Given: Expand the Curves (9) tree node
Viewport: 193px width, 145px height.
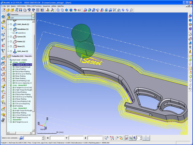Looking at the screenshot, I should pos(8,37).
